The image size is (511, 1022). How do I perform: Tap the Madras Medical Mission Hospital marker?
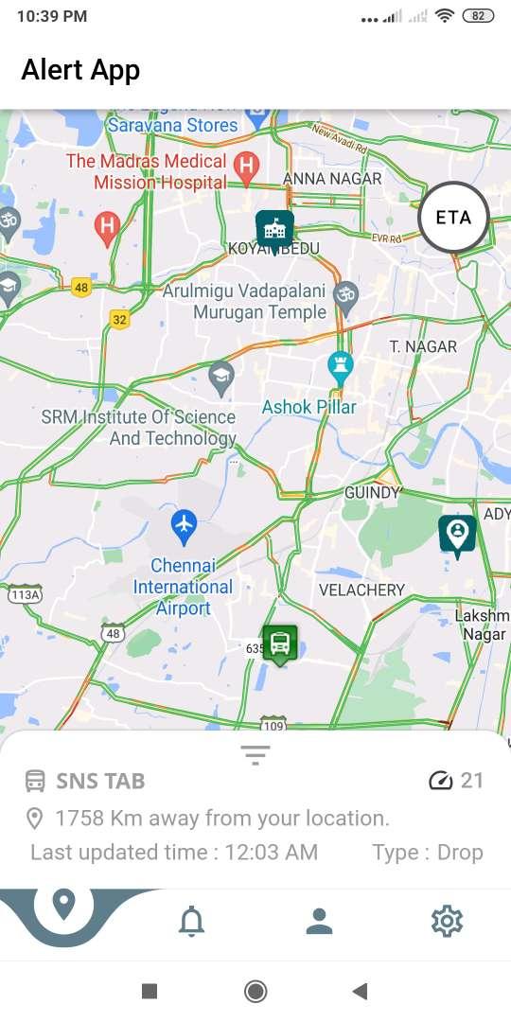246,168
